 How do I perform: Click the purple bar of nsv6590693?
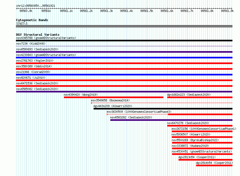tap(124, 52)
